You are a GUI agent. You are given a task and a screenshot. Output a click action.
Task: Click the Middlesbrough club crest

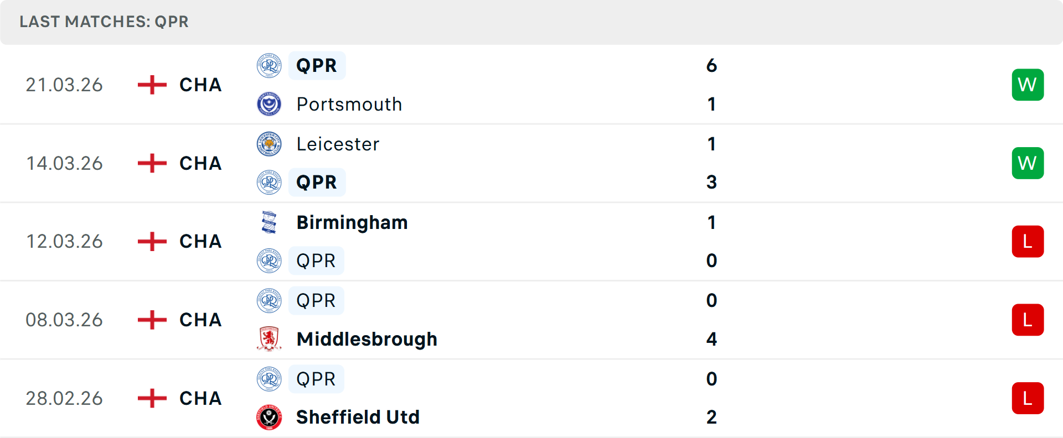[269, 339]
